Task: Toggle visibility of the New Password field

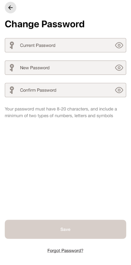Action: 119,68
